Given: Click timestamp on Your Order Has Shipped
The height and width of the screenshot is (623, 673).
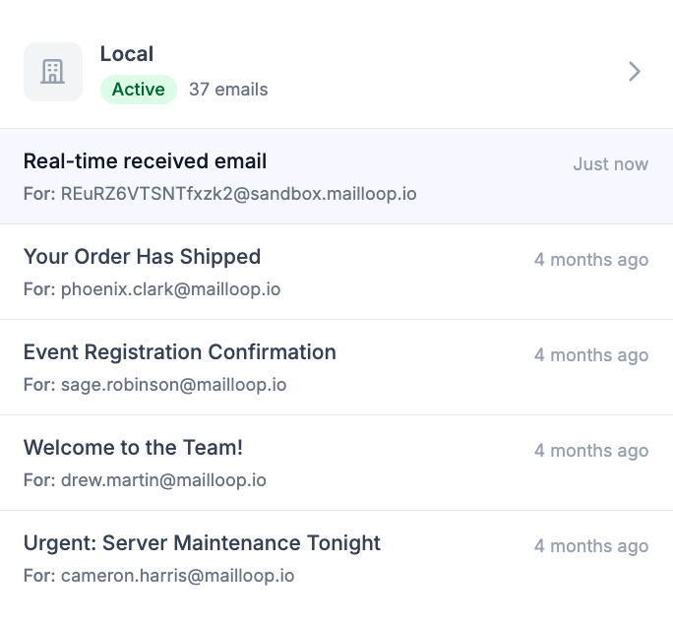Looking at the screenshot, I should point(590,260).
